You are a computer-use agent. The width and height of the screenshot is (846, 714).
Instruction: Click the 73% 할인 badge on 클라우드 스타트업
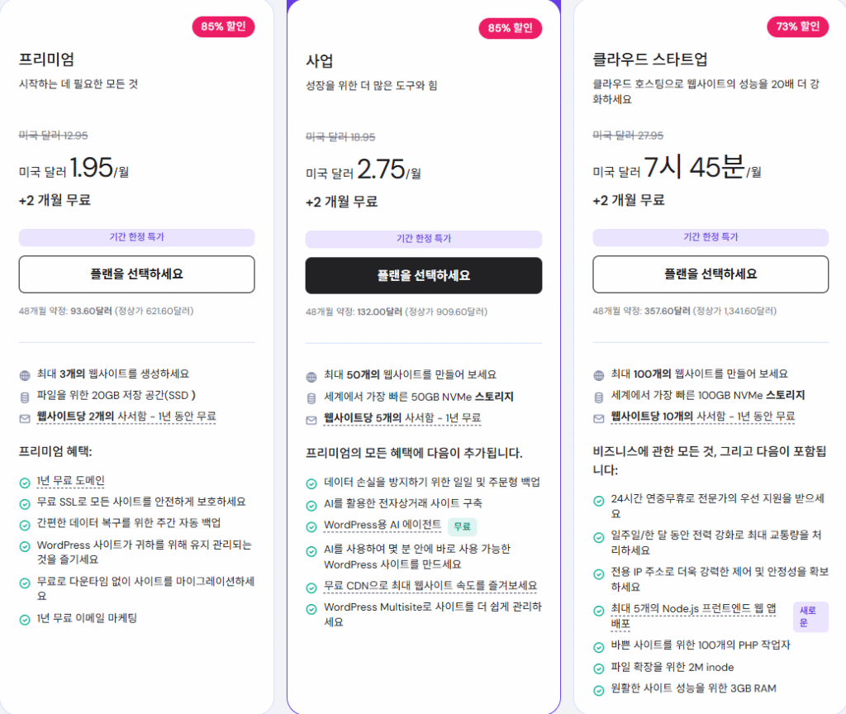(x=797, y=26)
